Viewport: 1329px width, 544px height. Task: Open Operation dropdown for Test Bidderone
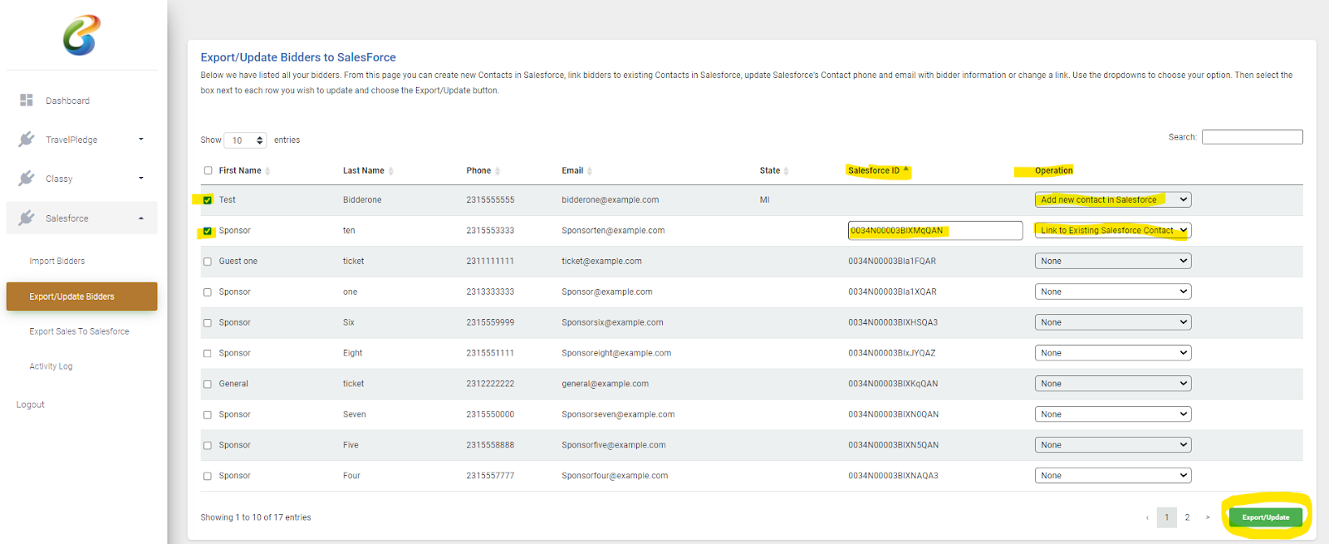[x=1113, y=199]
